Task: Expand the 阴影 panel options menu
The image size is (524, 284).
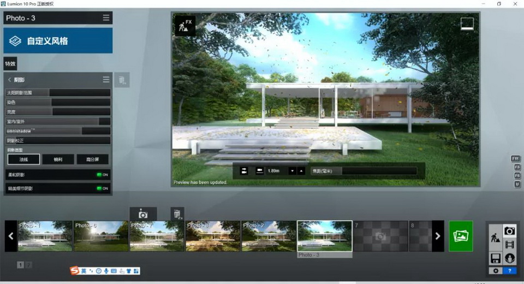Action: [106, 80]
